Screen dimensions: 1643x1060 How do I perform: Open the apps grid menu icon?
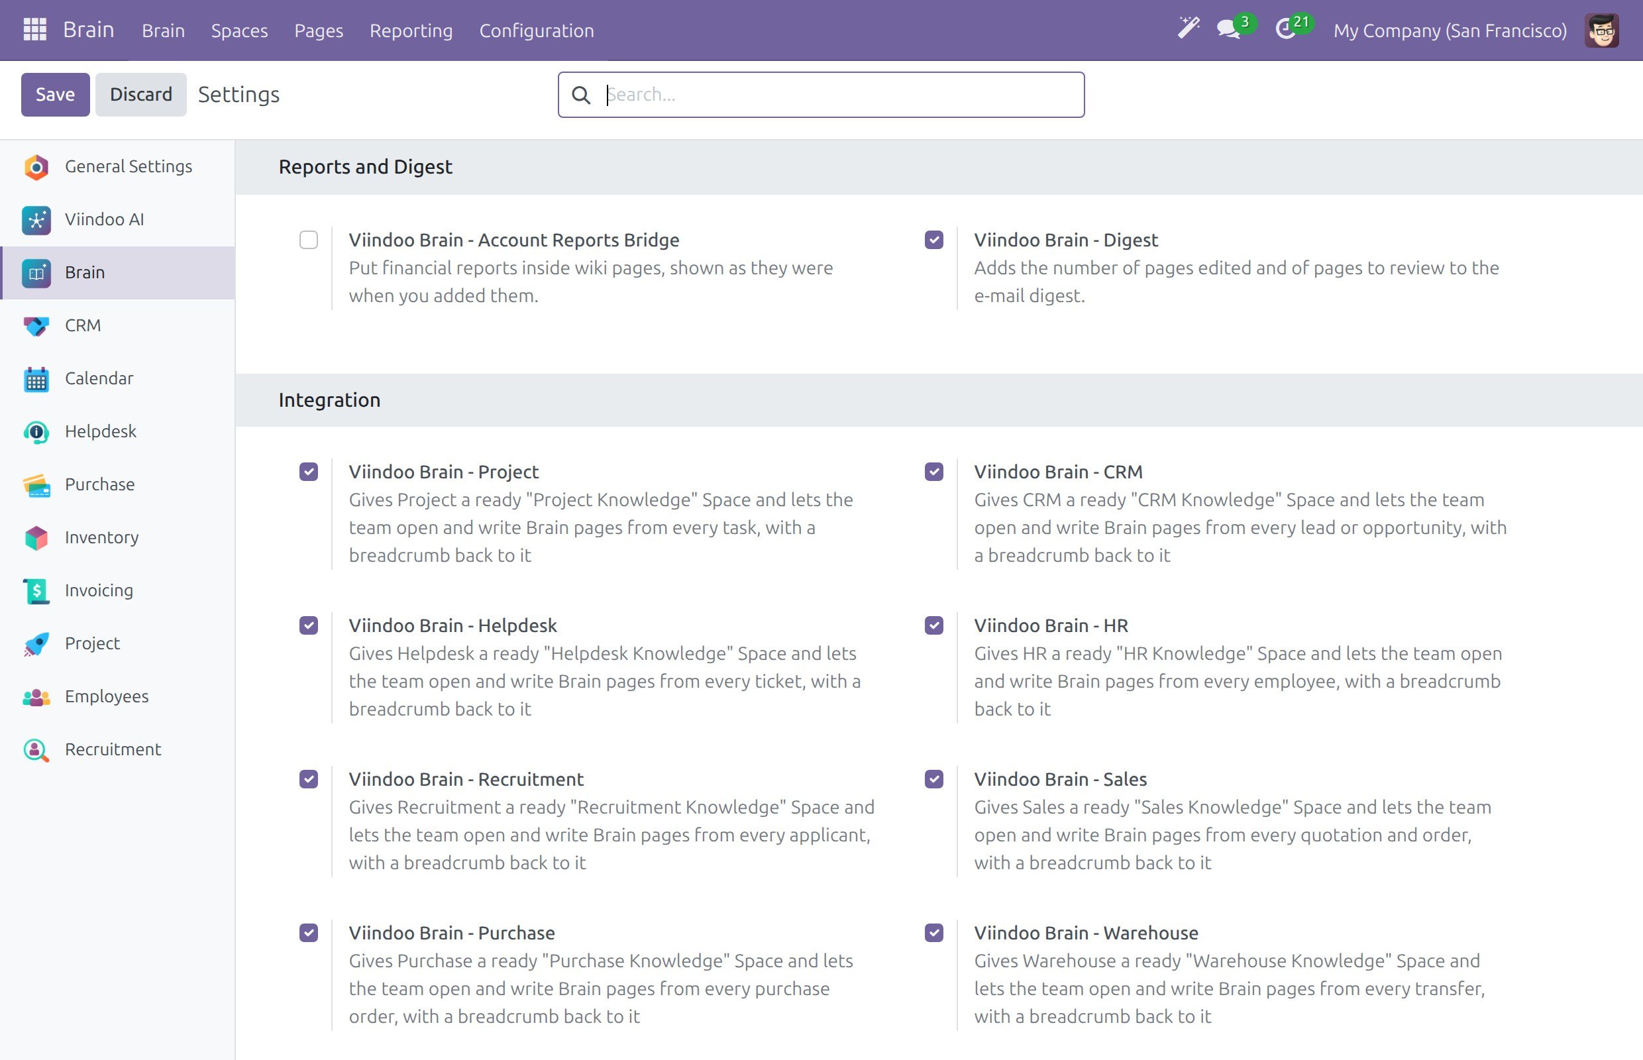(34, 30)
